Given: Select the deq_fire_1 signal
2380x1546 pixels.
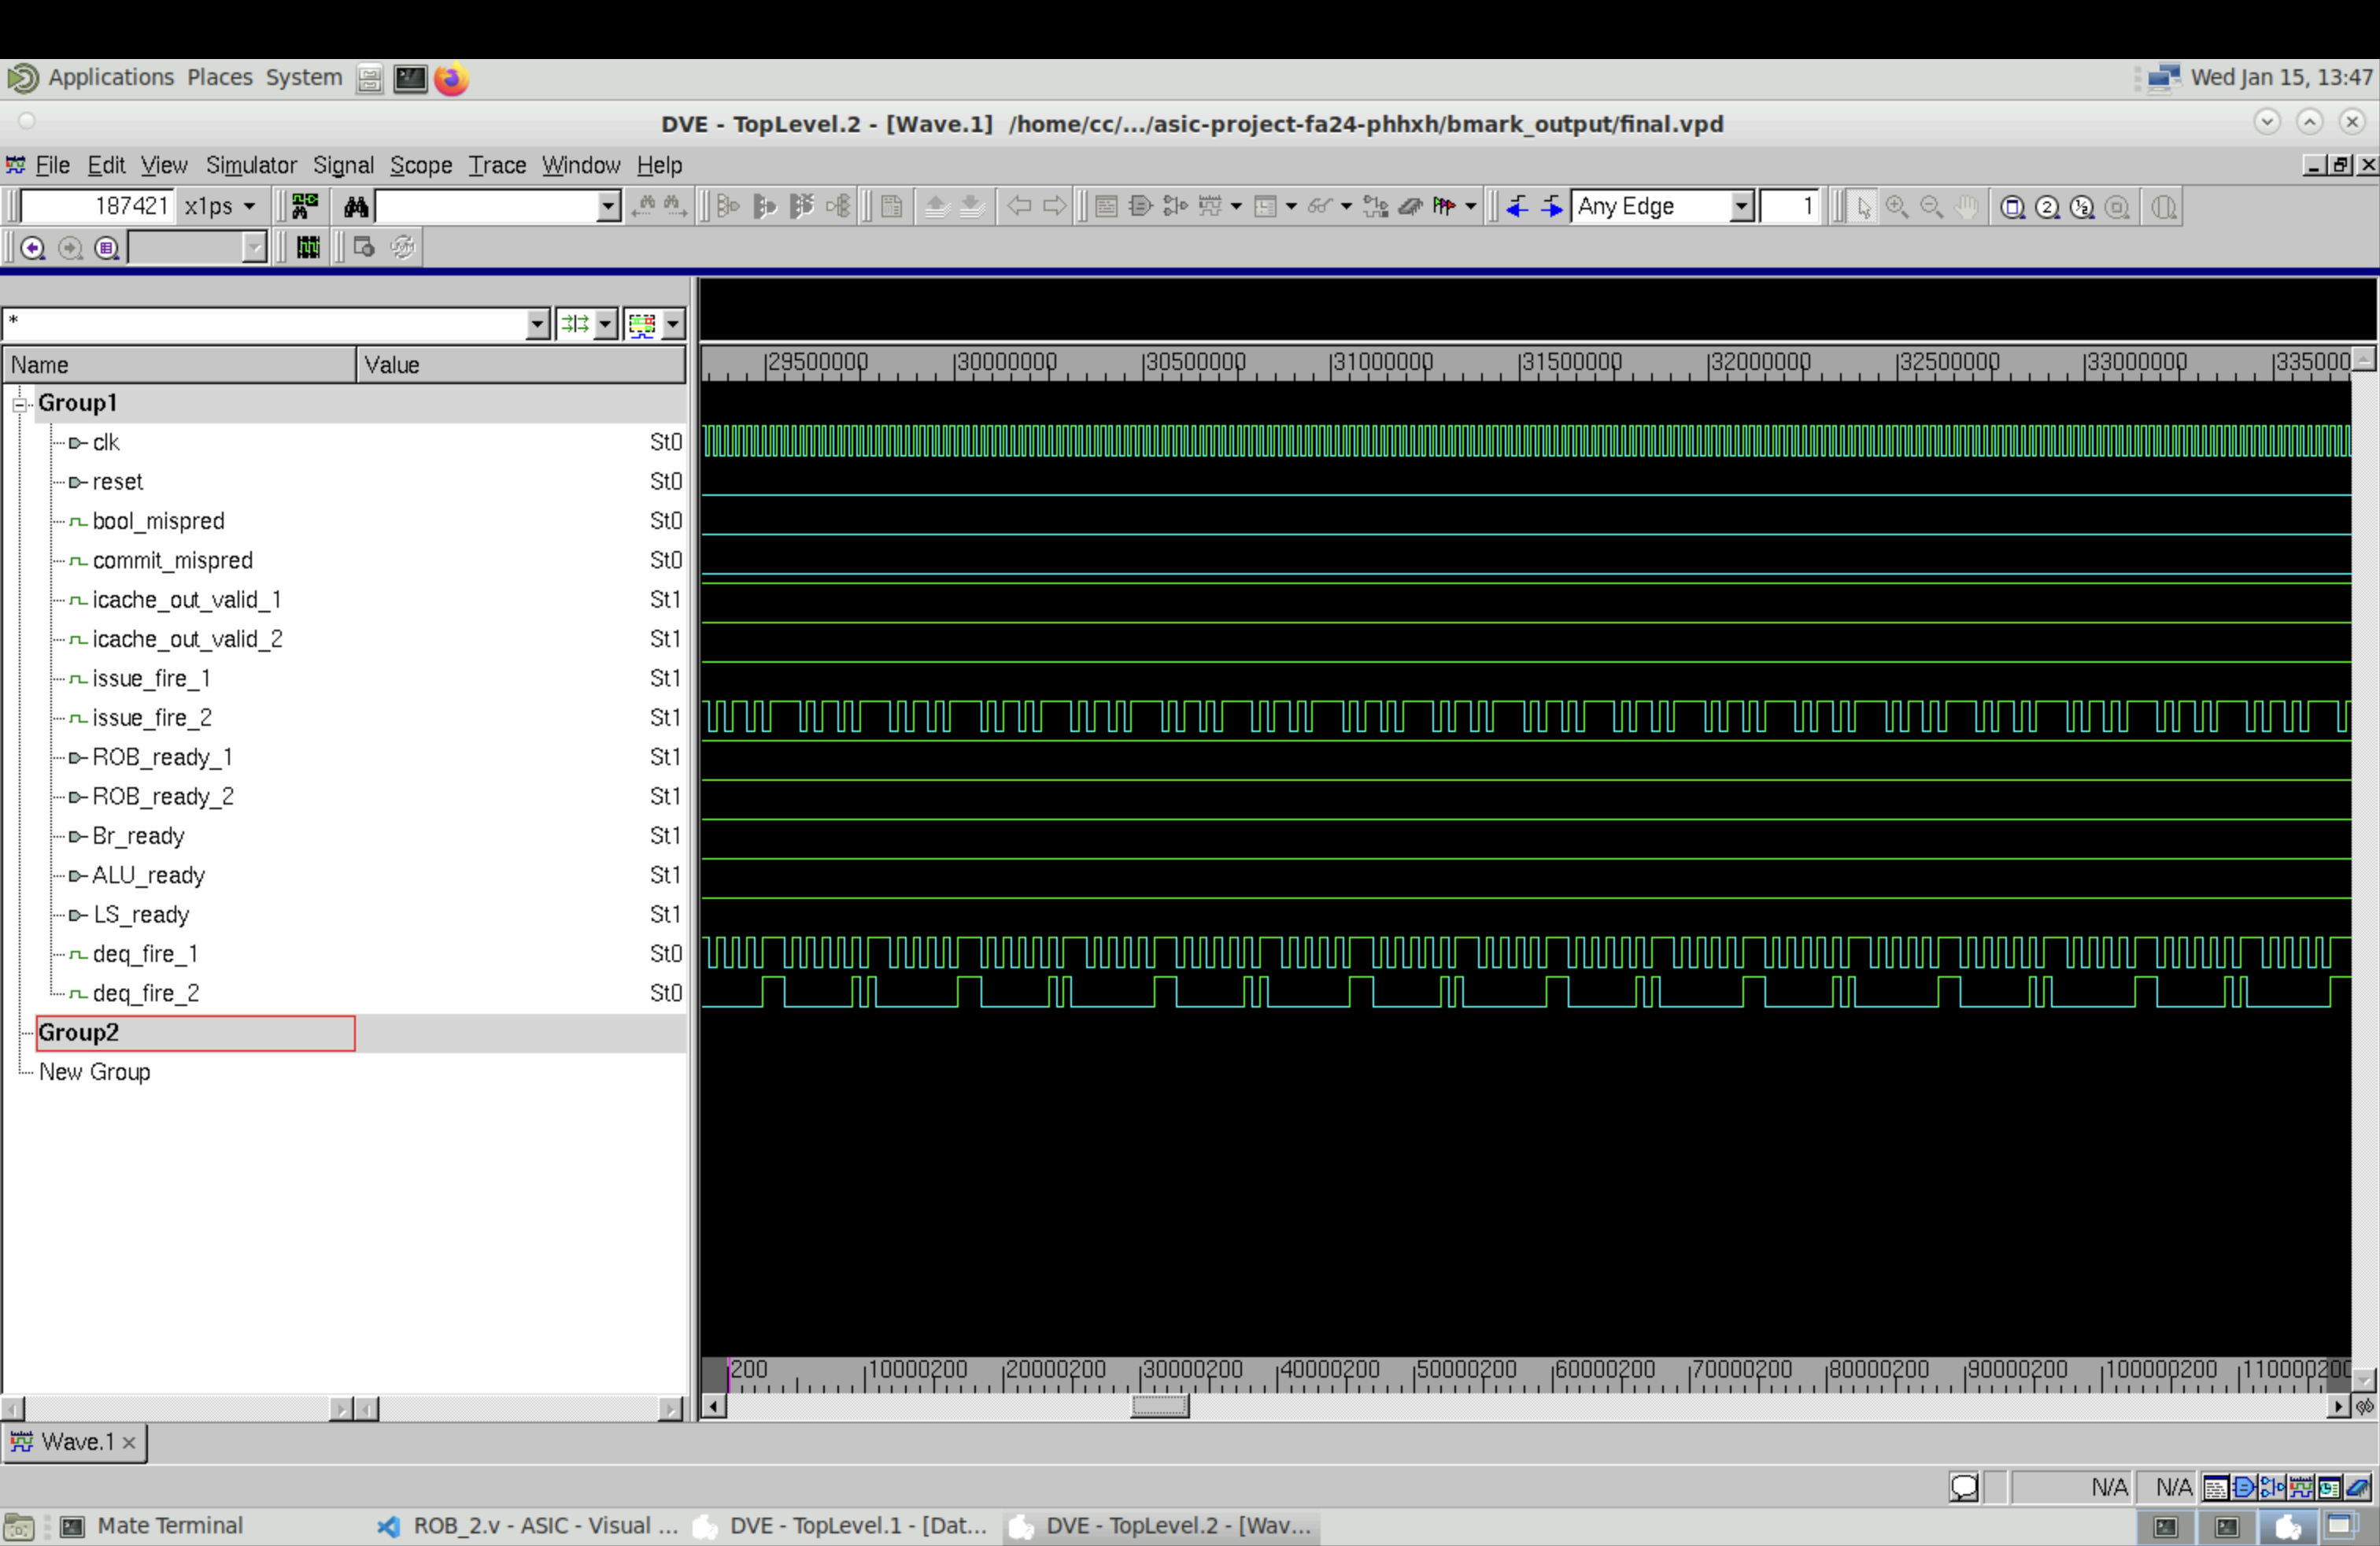Looking at the screenshot, I should point(145,954).
